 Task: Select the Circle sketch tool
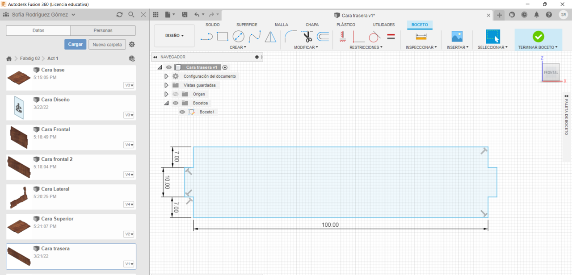239,37
